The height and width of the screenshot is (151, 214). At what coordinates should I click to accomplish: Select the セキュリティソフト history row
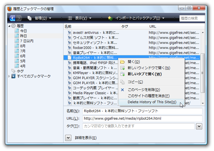132,43
